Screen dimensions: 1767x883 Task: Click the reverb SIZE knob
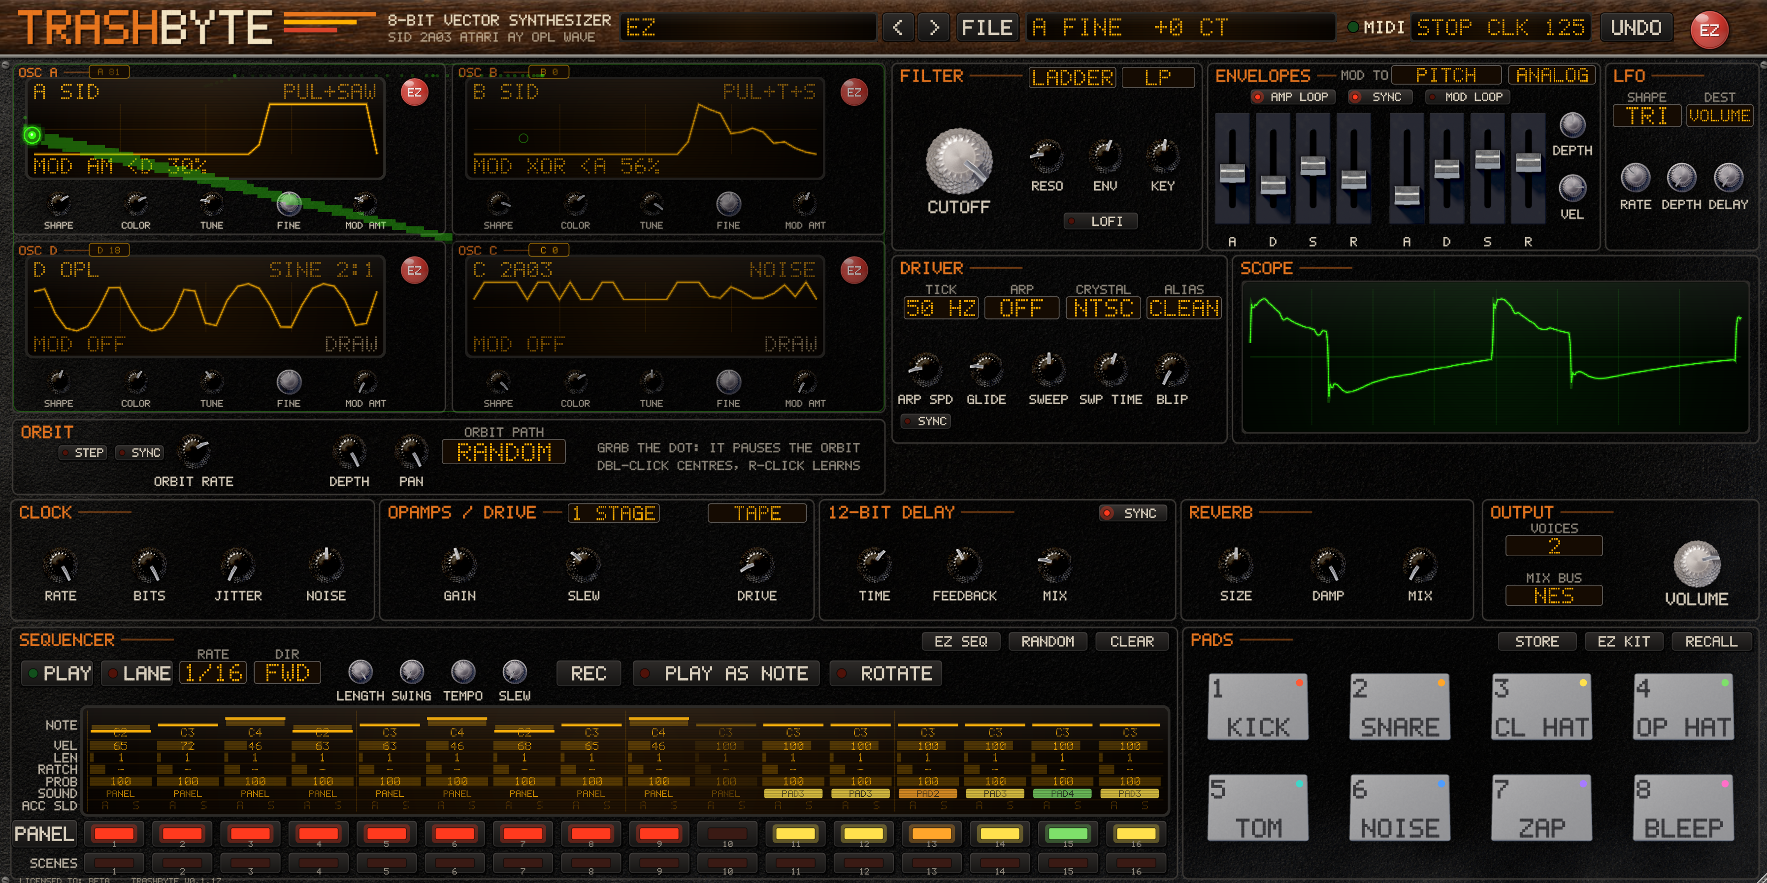(1236, 565)
